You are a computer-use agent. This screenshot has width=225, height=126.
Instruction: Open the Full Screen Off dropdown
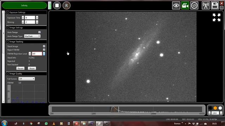27,79
